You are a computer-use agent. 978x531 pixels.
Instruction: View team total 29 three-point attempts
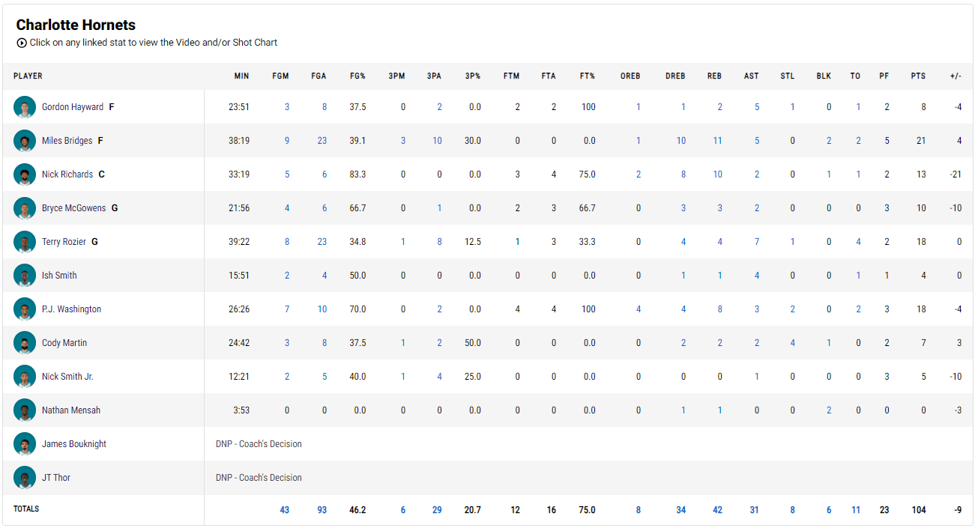point(437,510)
